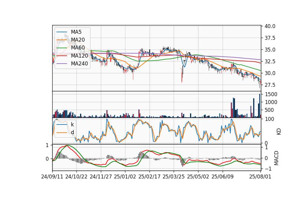This screenshot has height=208, width=290.
Task: Click the 24/10/22 date tick label
Action: (x=76, y=177)
